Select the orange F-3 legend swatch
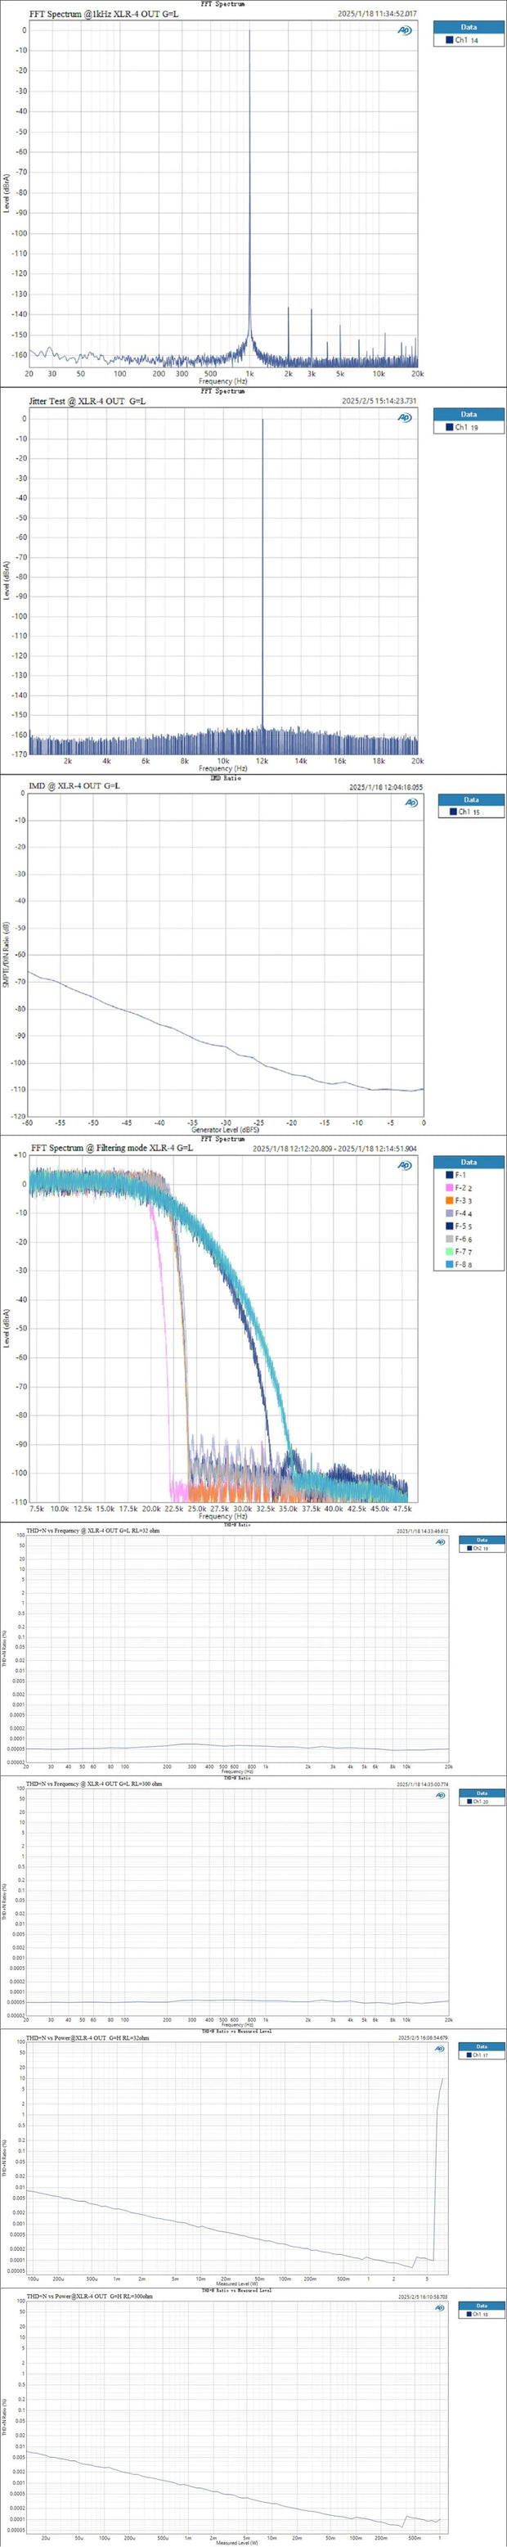The width and height of the screenshot is (507, 2547). coord(449,1200)
